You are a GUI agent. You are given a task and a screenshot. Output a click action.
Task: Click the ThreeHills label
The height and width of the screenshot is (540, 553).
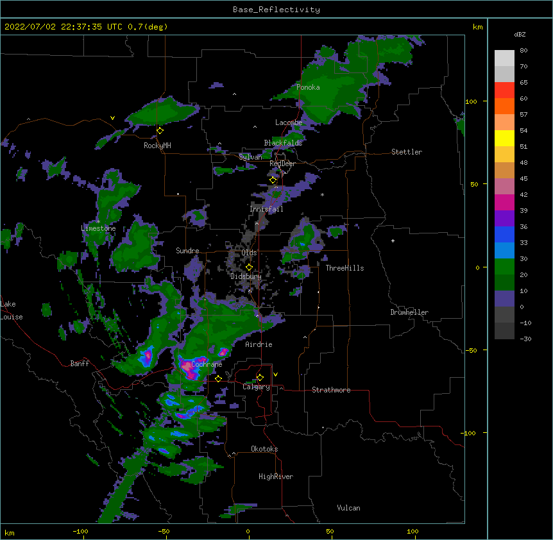coord(345,268)
